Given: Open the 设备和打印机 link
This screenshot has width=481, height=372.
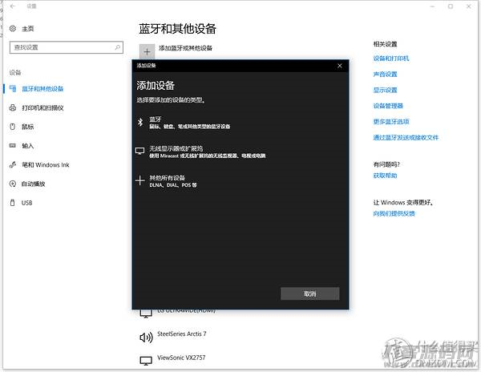Looking at the screenshot, I should pyautogui.click(x=391, y=59).
